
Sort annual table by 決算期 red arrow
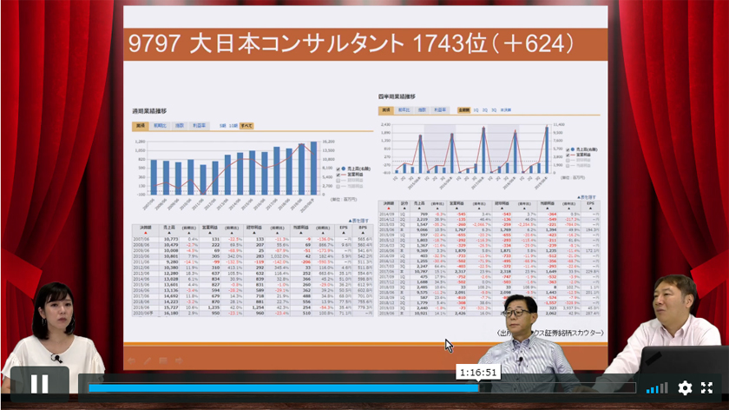coord(145,233)
